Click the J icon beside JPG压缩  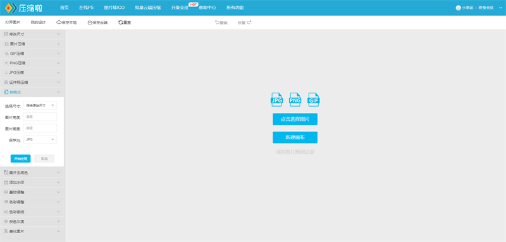coord(6,72)
